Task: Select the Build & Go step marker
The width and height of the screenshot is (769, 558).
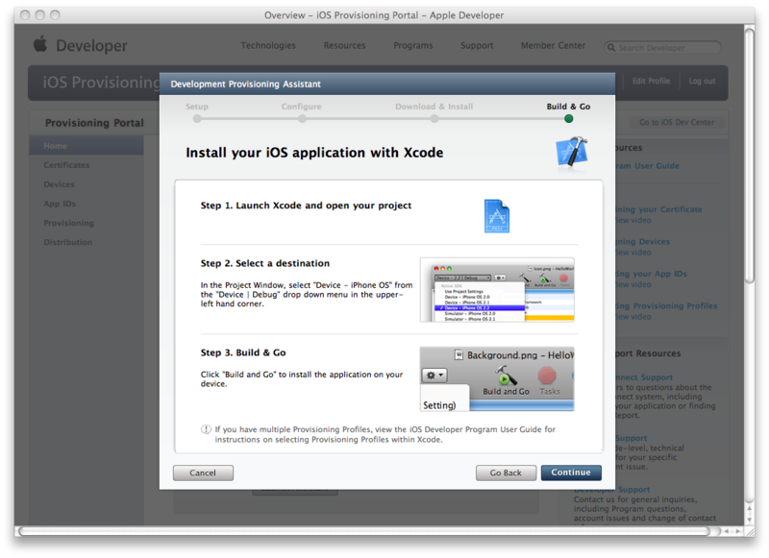Action: coord(568,118)
